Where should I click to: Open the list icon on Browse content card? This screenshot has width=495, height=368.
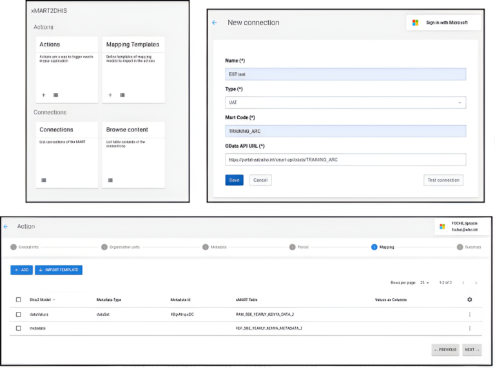[x=110, y=180]
